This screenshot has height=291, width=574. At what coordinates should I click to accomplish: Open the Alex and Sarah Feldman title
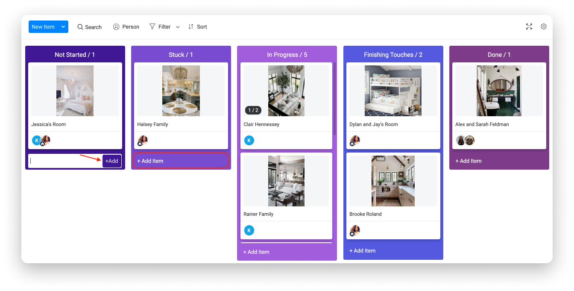[x=482, y=124]
